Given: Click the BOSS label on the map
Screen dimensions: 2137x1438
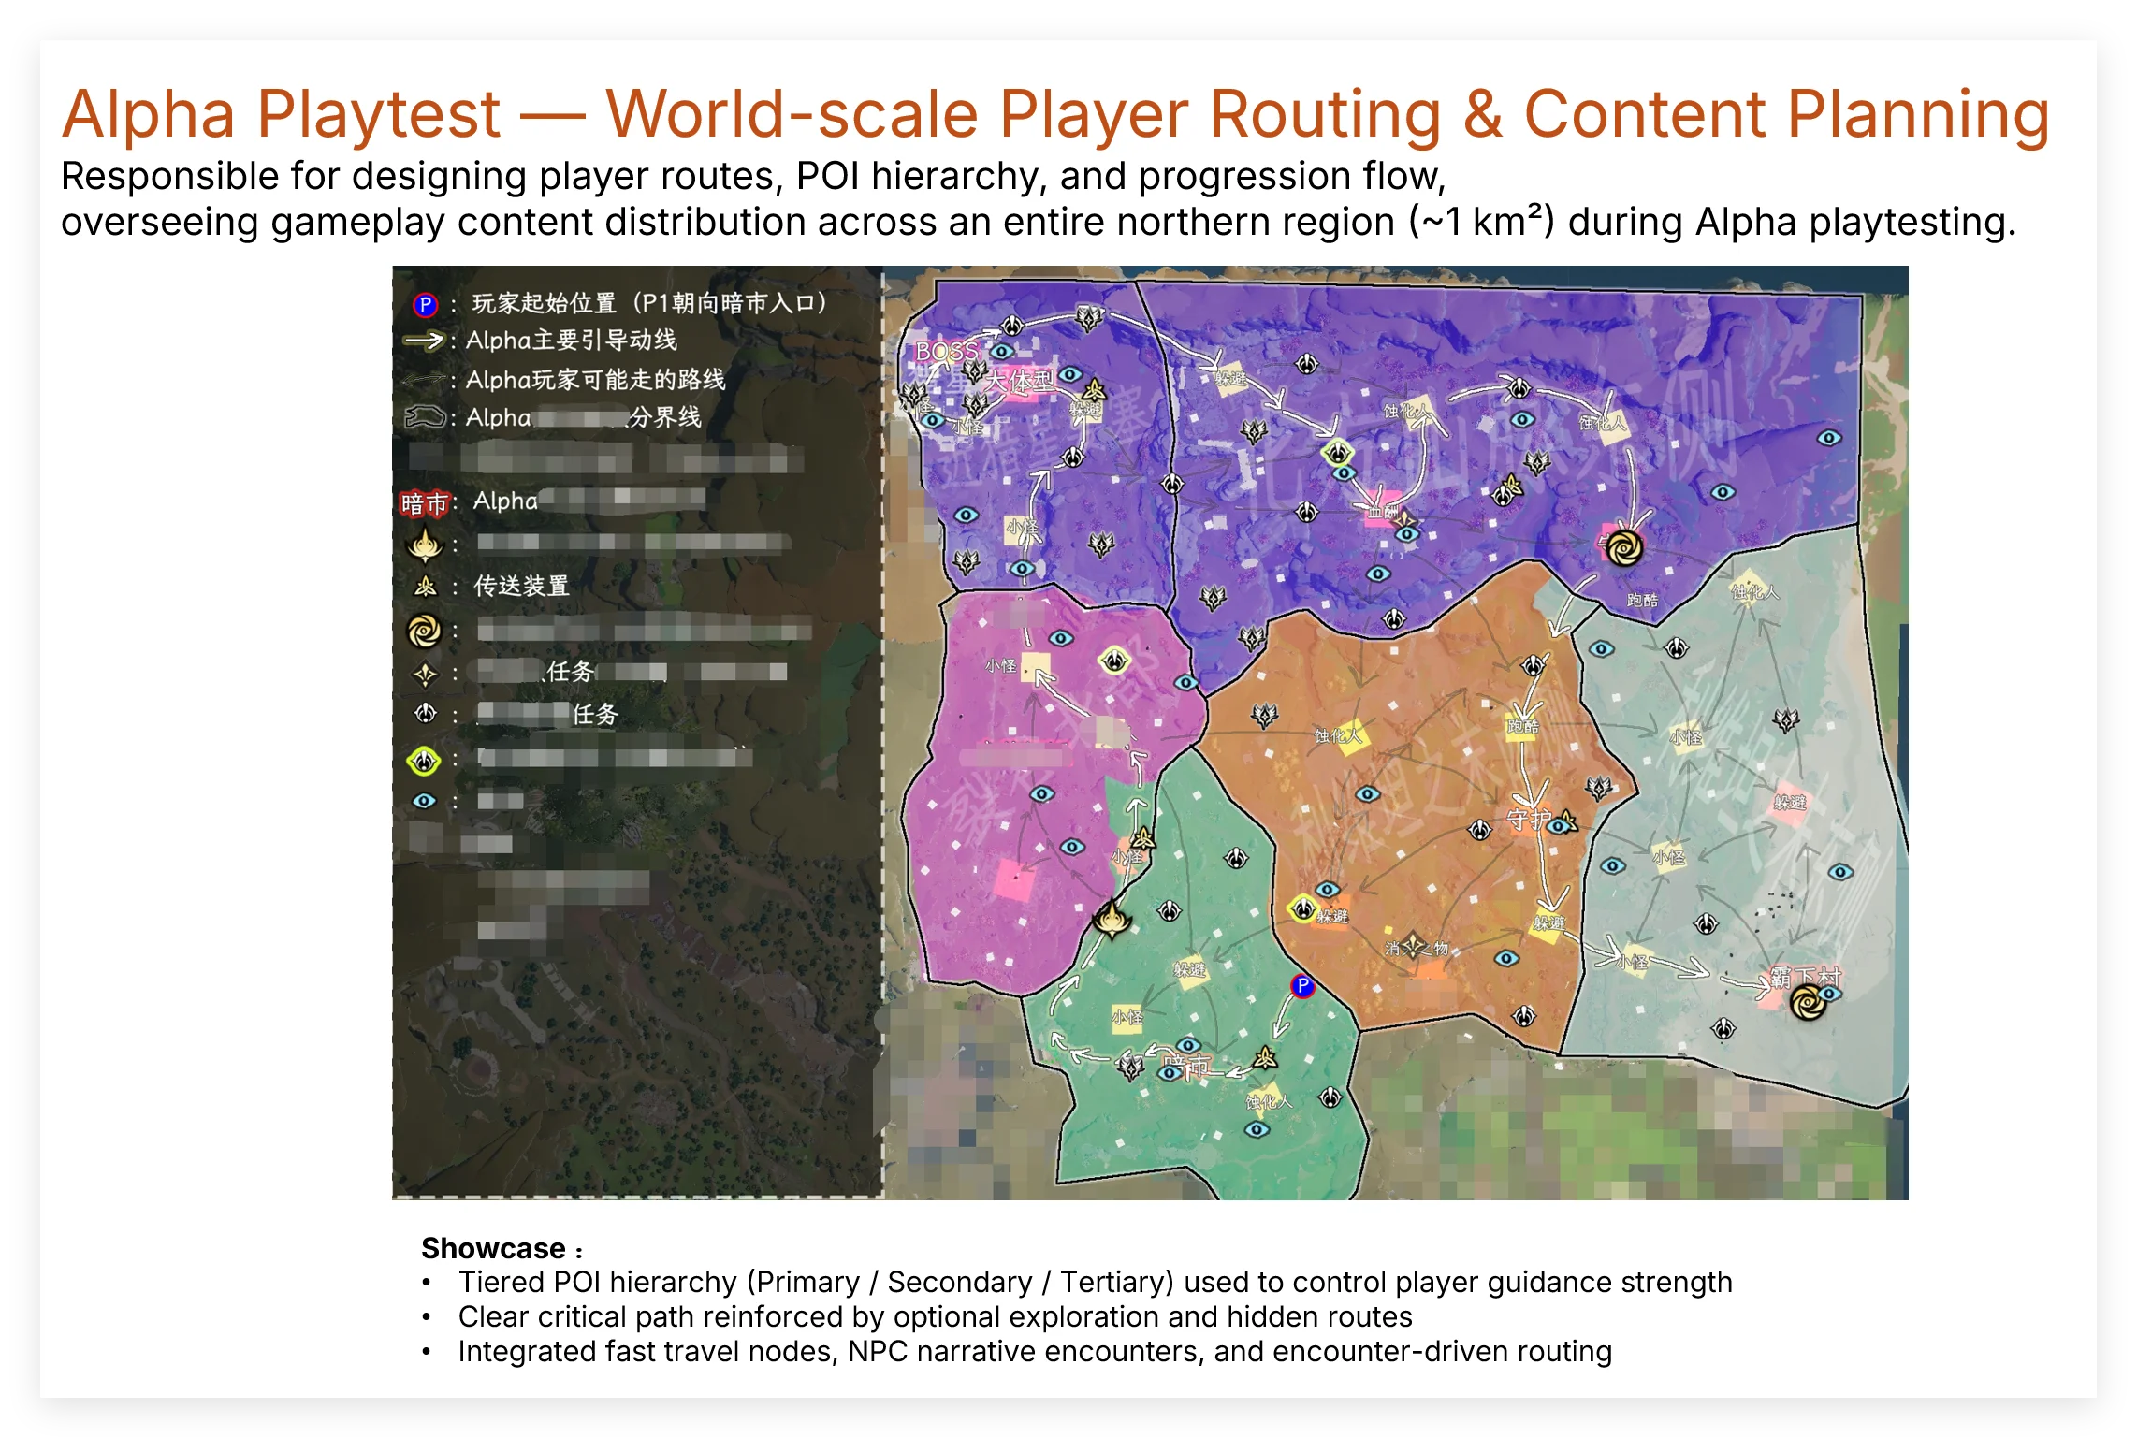Looking at the screenshot, I should 946,352.
